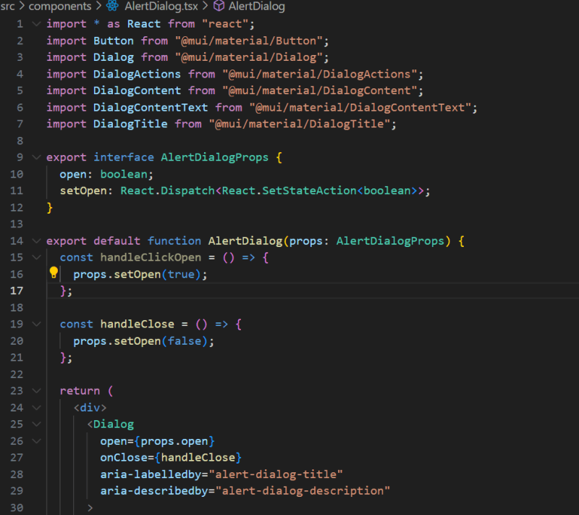Click the "alert-dialog-title" string
The image size is (579, 515).
point(276,474)
